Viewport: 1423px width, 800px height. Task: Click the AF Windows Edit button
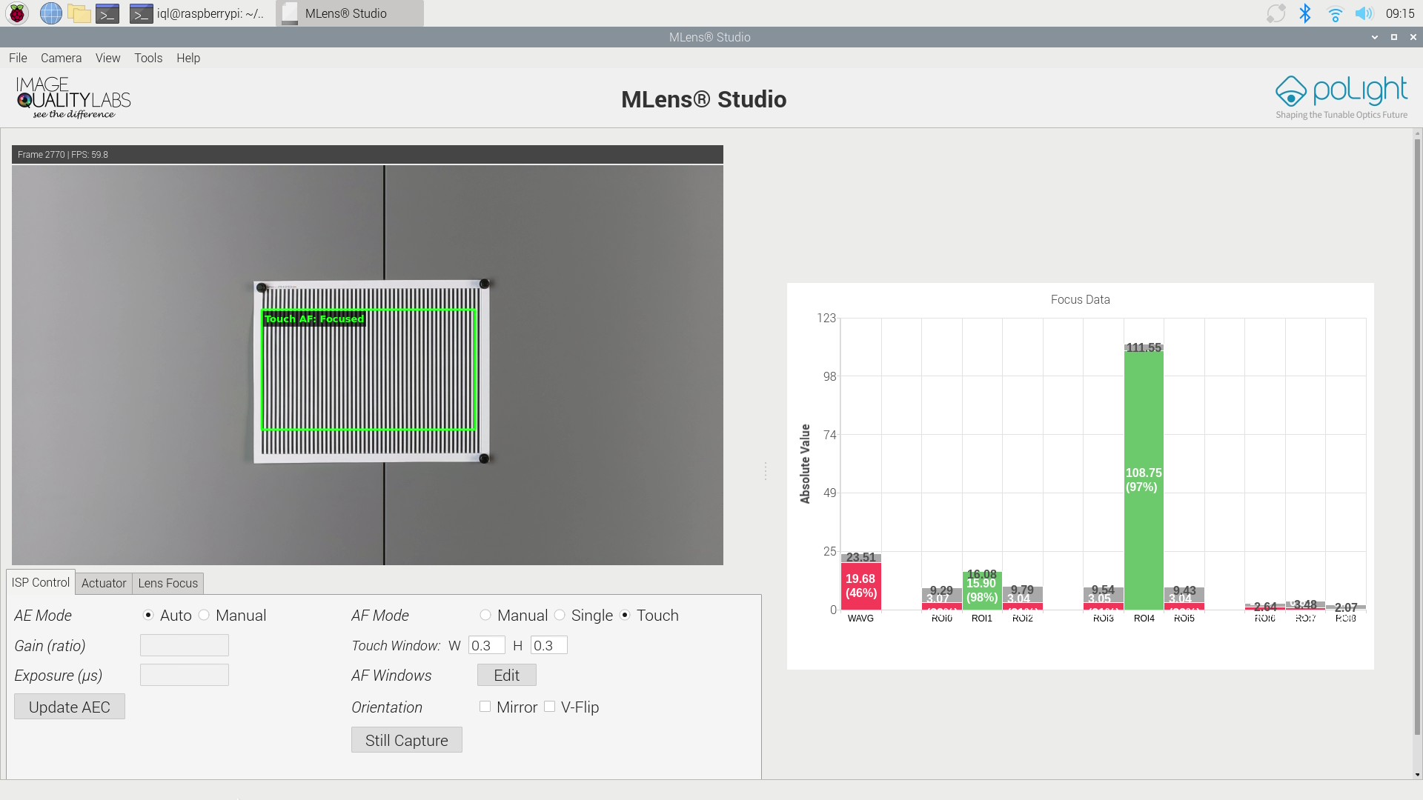click(x=506, y=676)
